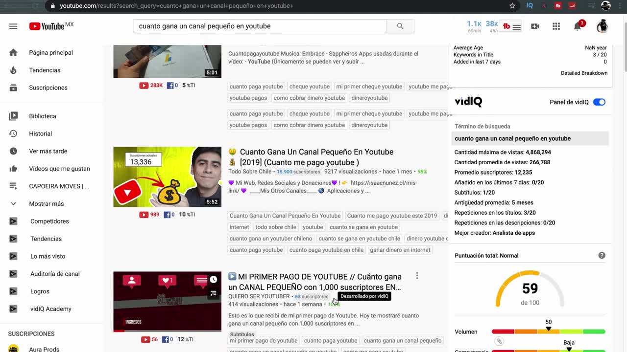Click the 'cheque youtube' tag in the first tag row
The image size is (627, 352).
[310, 87]
